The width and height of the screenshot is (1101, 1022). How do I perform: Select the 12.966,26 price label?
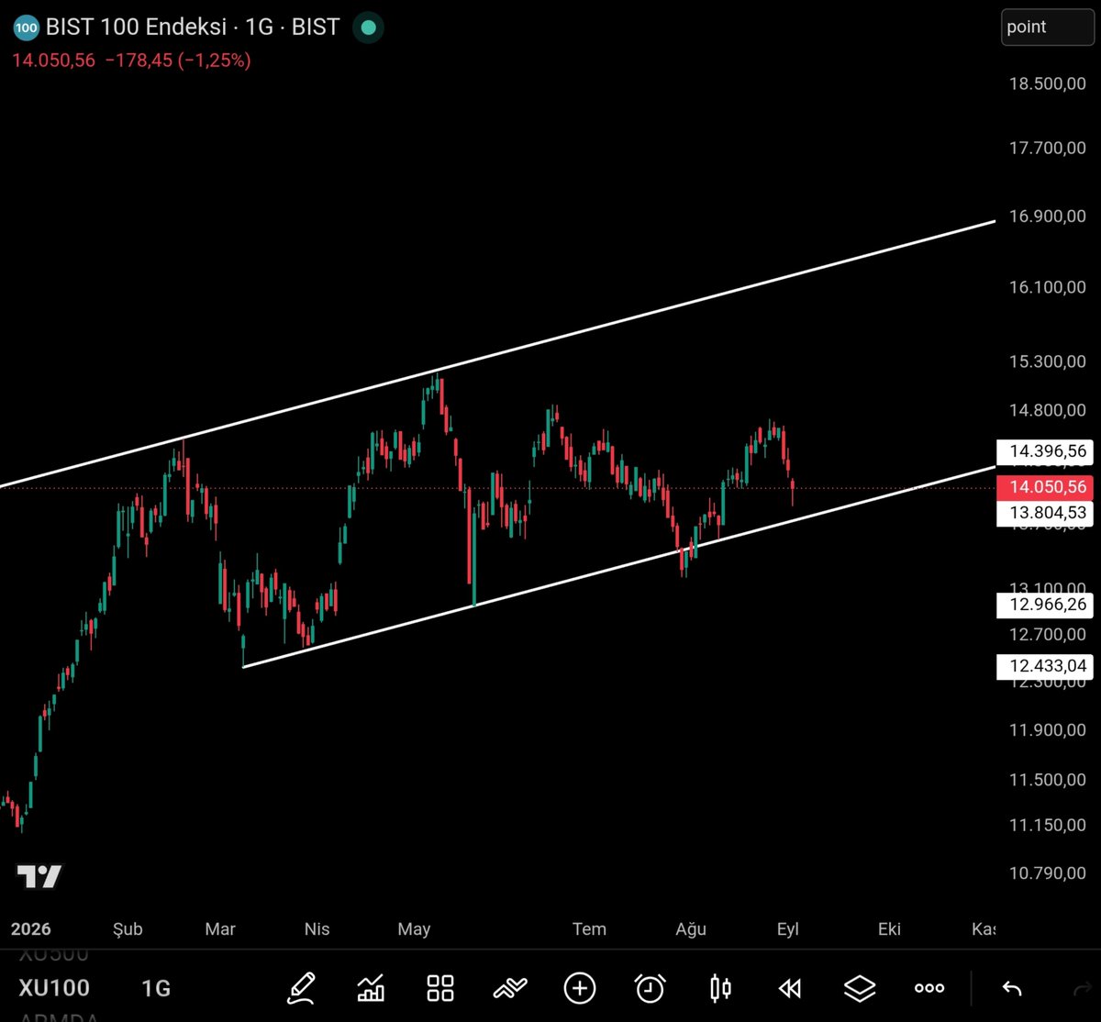point(1045,605)
